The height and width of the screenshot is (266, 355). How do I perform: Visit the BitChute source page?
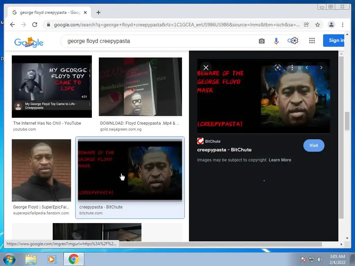point(314,145)
